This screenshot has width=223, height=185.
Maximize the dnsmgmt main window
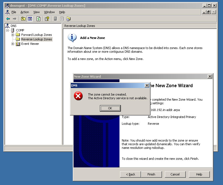click(209, 6)
